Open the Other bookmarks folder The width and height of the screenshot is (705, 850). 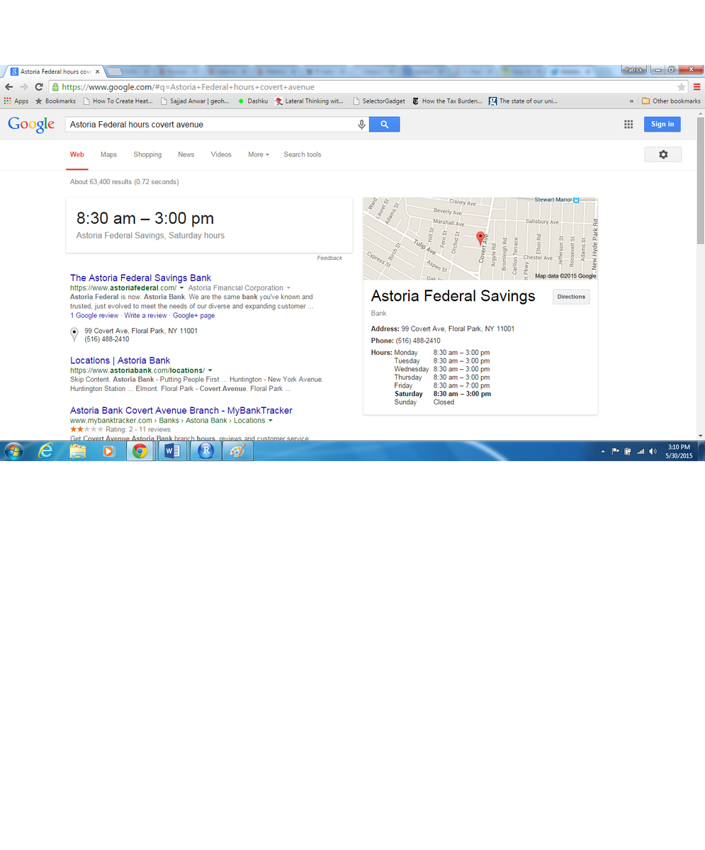(x=671, y=101)
